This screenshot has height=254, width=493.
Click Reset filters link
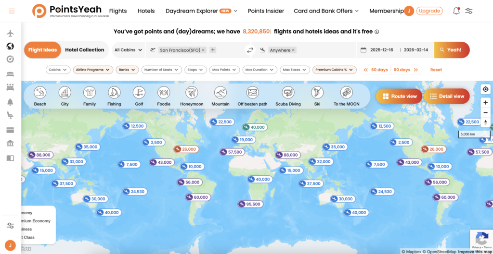tap(436, 70)
